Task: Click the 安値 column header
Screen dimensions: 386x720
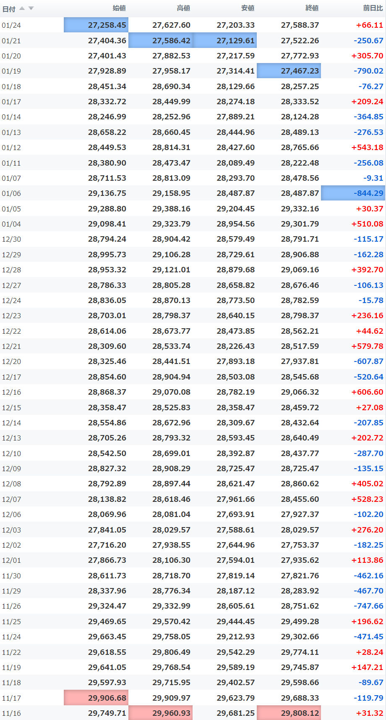Action: 248,8
